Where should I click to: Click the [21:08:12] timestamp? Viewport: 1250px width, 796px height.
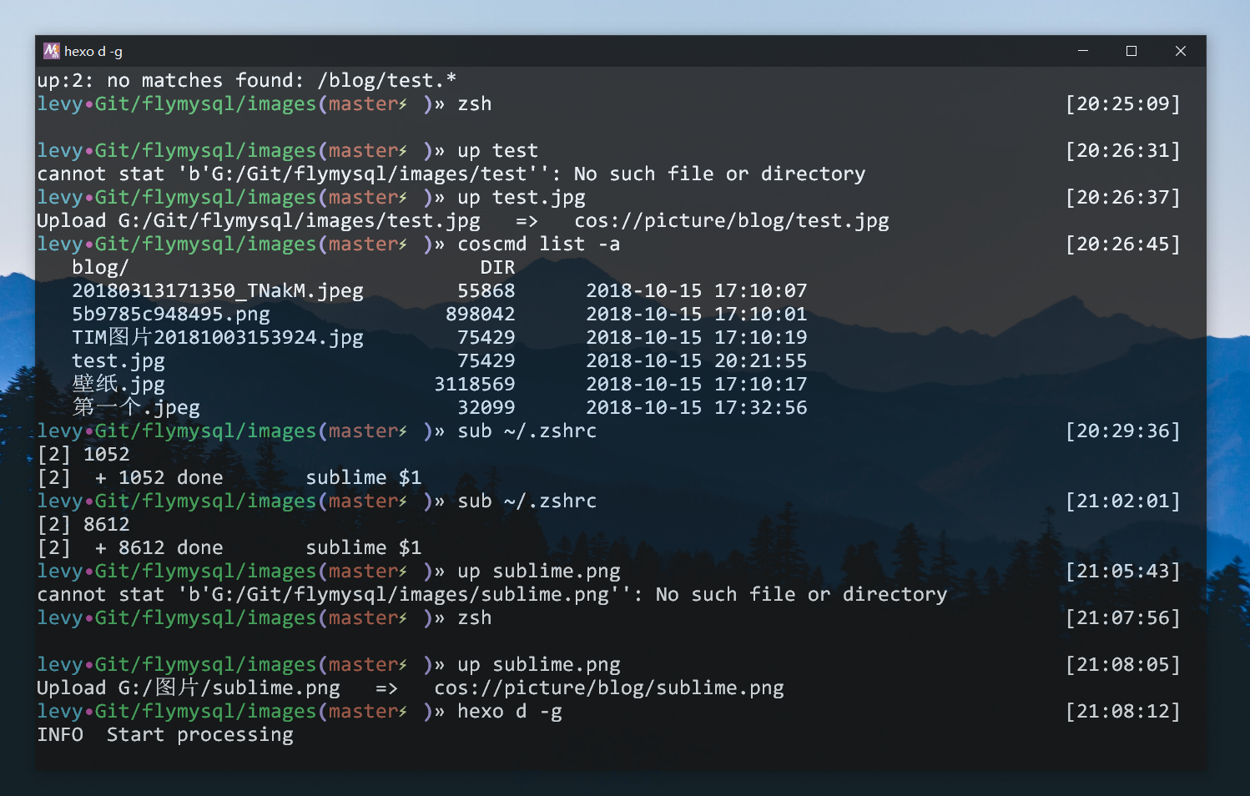pos(1123,712)
